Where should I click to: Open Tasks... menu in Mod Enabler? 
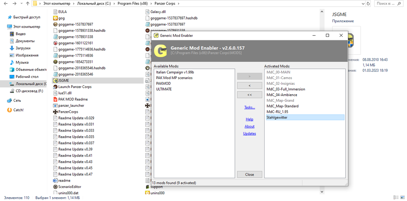pyautogui.click(x=250, y=107)
